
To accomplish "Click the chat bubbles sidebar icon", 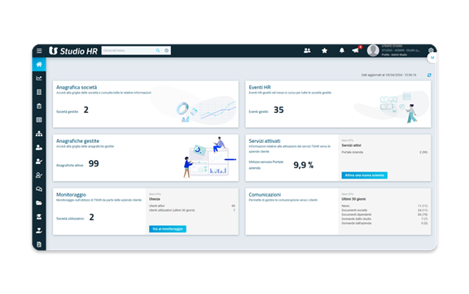I will click(x=39, y=189).
